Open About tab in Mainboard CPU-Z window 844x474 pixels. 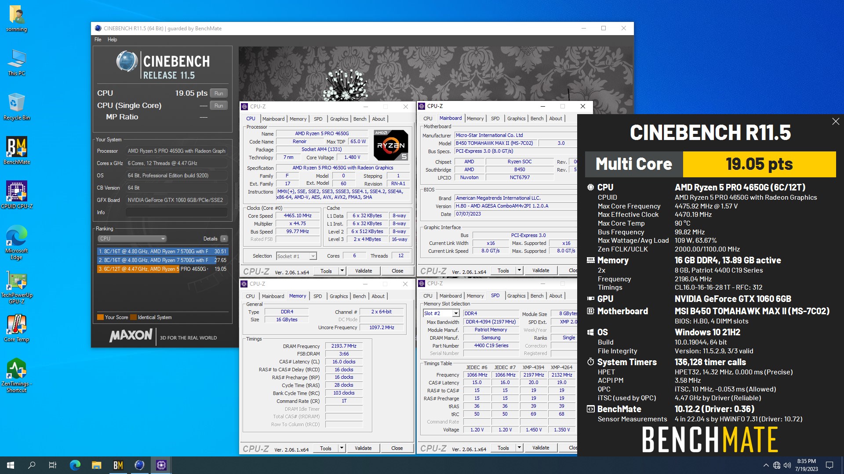556,118
